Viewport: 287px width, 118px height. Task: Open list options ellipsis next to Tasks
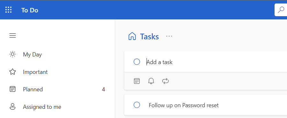tap(169, 36)
